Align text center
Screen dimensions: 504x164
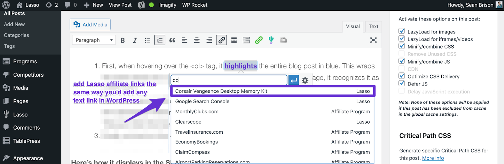tap(197, 40)
